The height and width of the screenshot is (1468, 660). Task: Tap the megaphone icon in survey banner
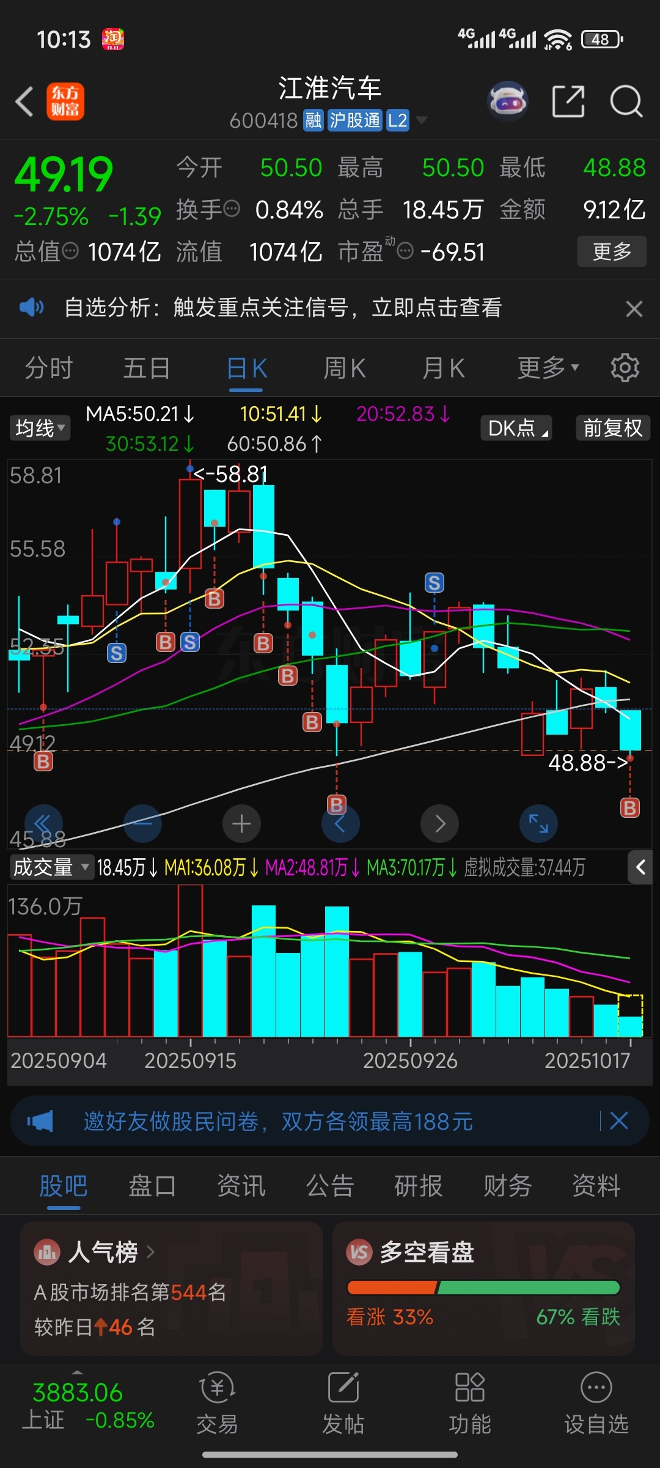40,1121
